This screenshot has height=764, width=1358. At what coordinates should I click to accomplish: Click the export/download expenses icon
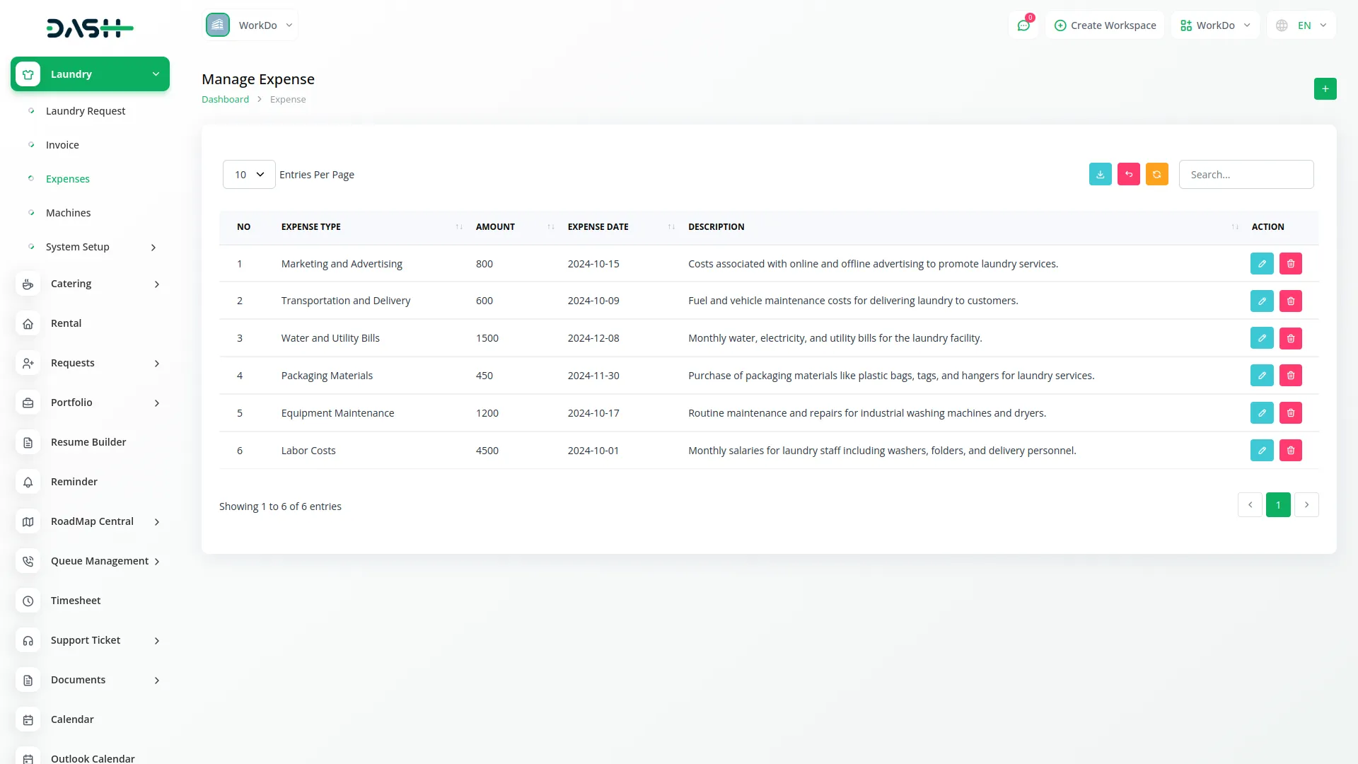pyautogui.click(x=1100, y=174)
